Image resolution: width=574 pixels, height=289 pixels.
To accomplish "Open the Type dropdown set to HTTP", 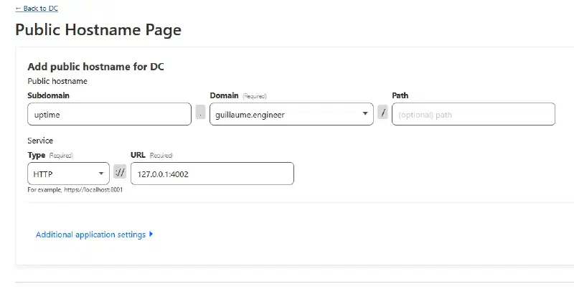I will coord(68,174).
